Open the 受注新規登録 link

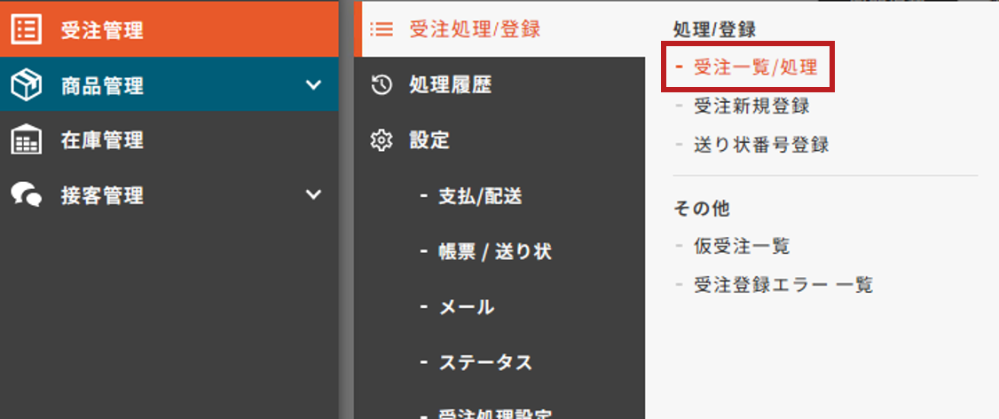[751, 106]
